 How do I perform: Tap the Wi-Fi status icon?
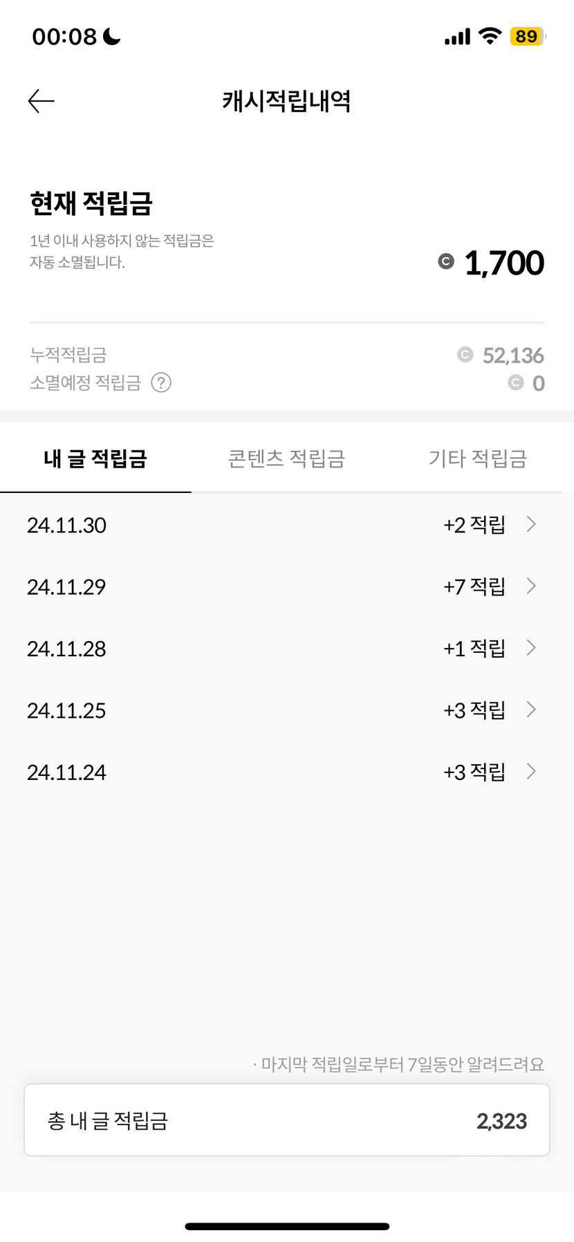coord(490,36)
